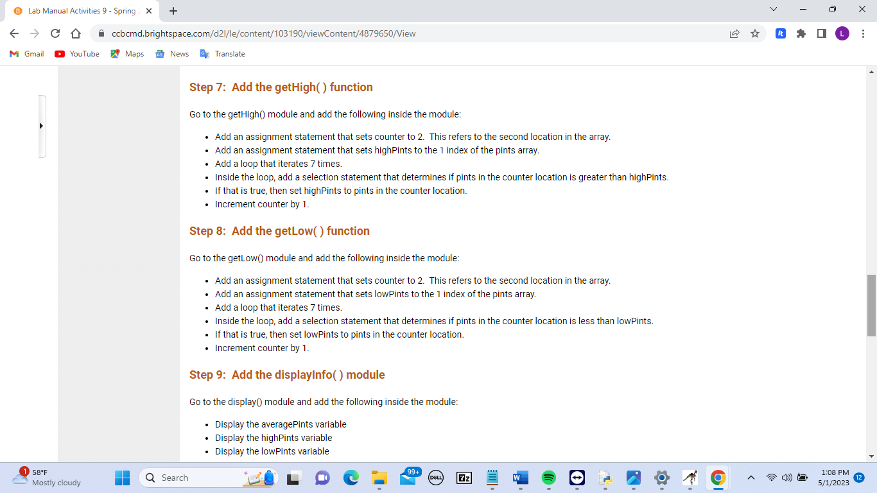Click the share icon in the address bar
The width and height of the screenshot is (877, 493).
(x=734, y=33)
